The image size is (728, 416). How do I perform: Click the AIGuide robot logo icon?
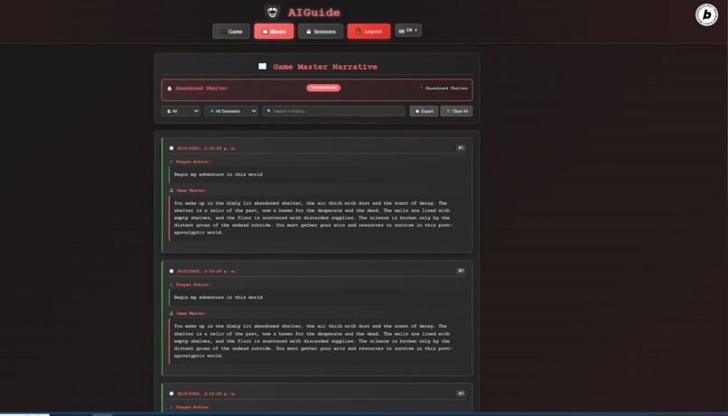pos(273,12)
